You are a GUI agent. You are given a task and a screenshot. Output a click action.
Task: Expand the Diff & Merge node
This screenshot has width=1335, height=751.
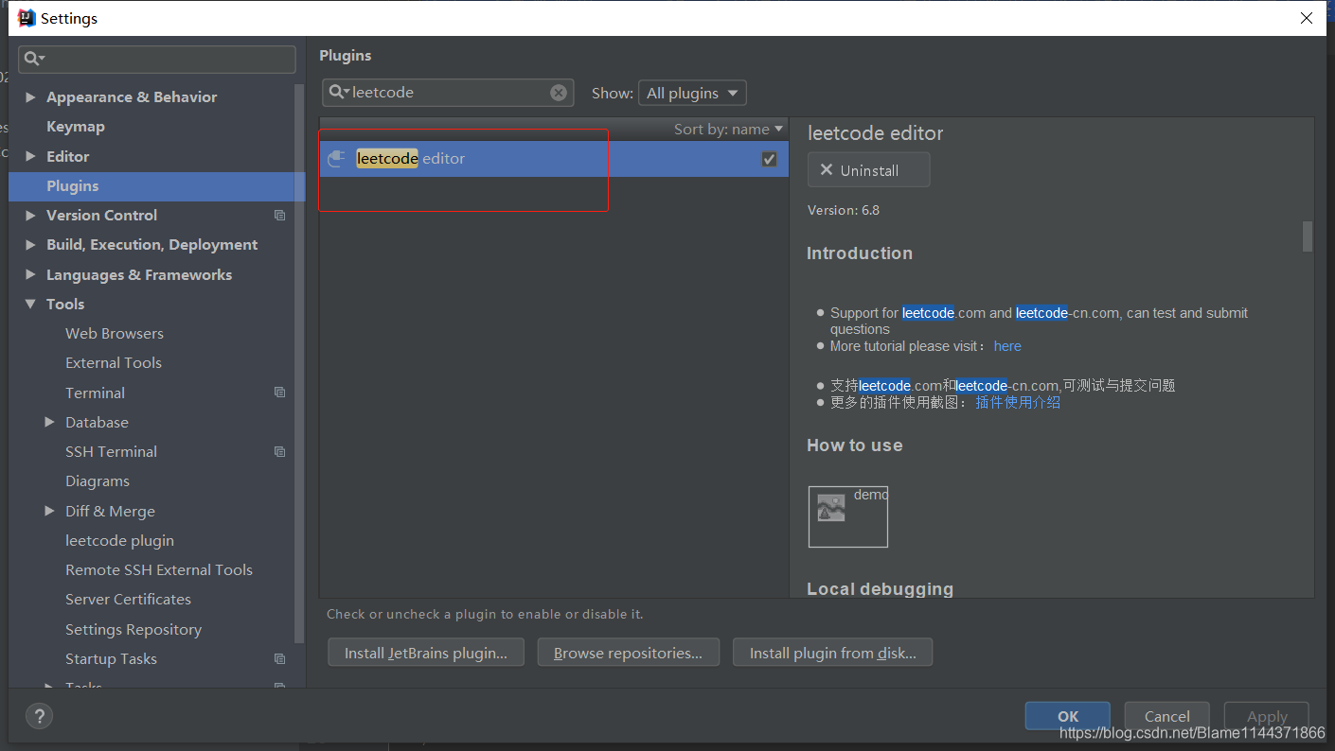pos(50,512)
